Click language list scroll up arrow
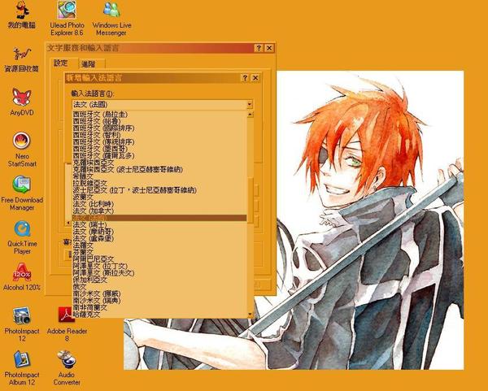 tap(250, 115)
